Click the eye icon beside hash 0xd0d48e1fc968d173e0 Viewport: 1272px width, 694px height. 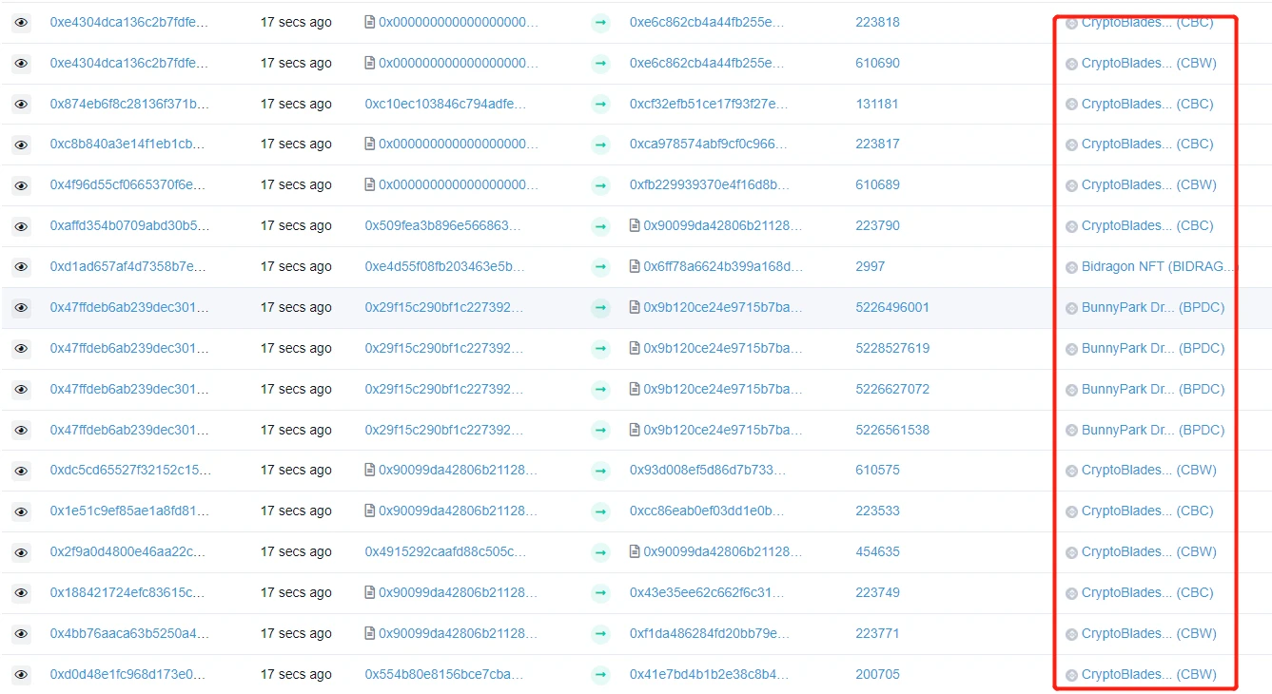pyautogui.click(x=21, y=675)
